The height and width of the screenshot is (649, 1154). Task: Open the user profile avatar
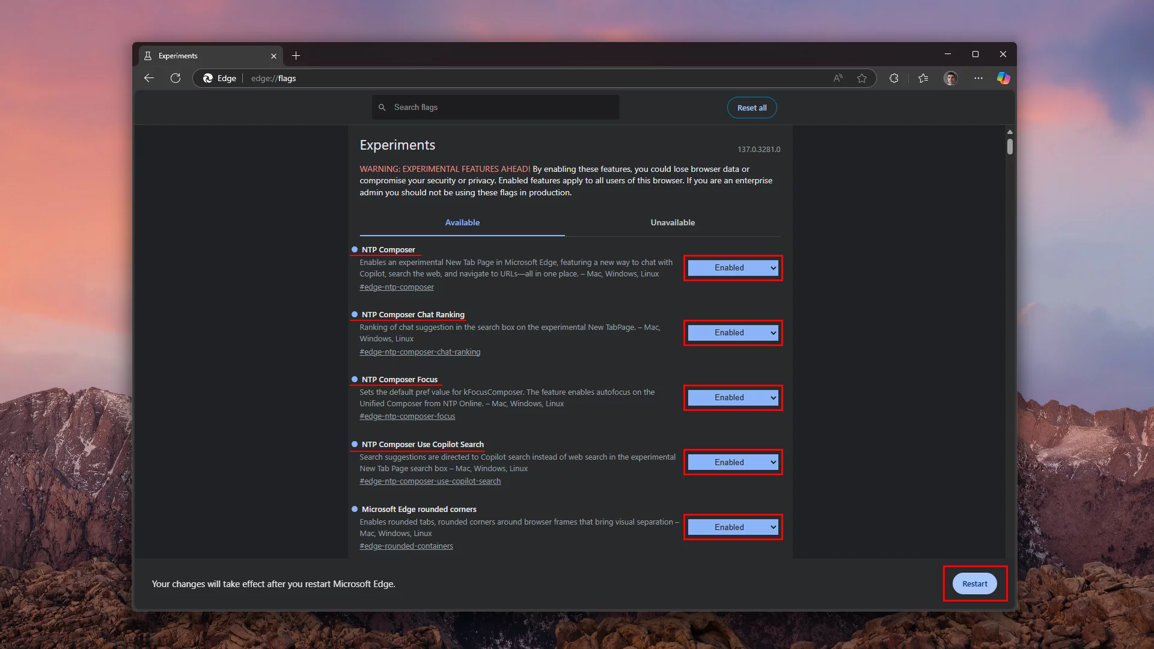(x=950, y=78)
